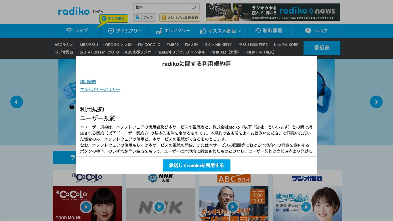The width and height of the screenshot is (393, 221).
Task: Play the Radio Kansai station card
Action: pos(306,207)
